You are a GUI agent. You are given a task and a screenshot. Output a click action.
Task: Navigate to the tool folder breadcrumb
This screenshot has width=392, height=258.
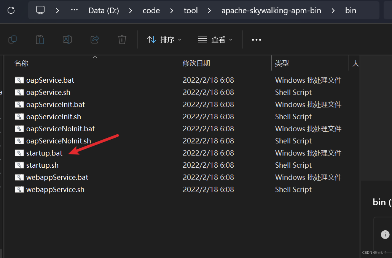pyautogui.click(x=191, y=11)
